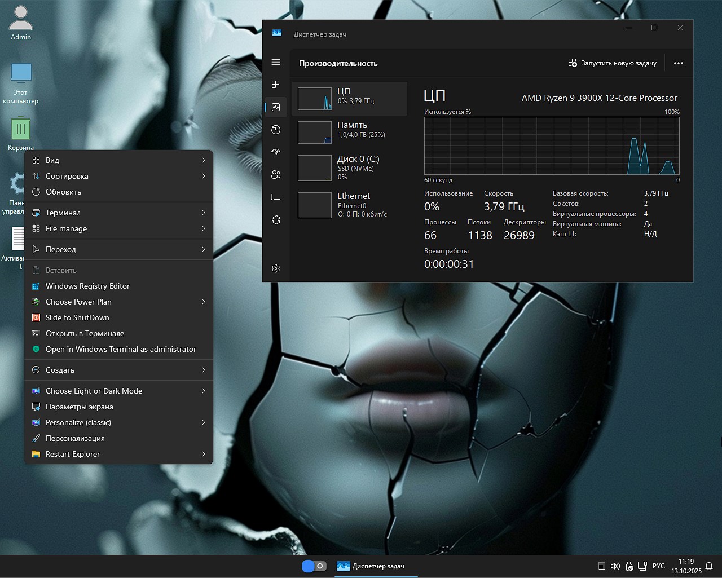Open Startup apps sidebar icon

pyautogui.click(x=276, y=152)
